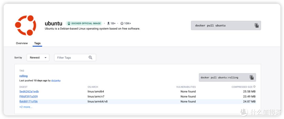Switch to the Overview tab
Image resolution: width=284 pixels, height=119 pixels.
point(22,43)
